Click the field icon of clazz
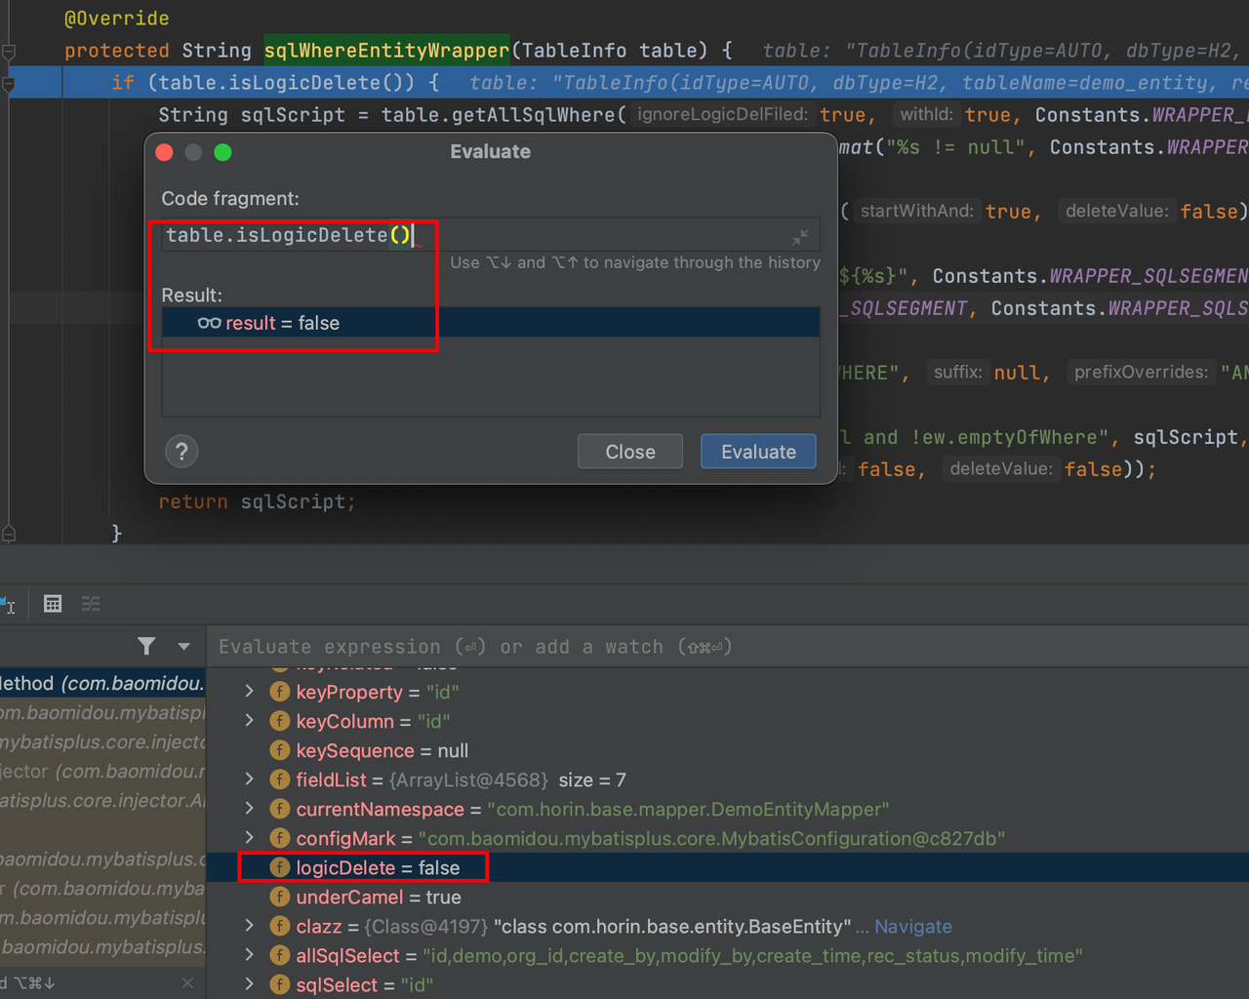The image size is (1249, 999). 280,926
